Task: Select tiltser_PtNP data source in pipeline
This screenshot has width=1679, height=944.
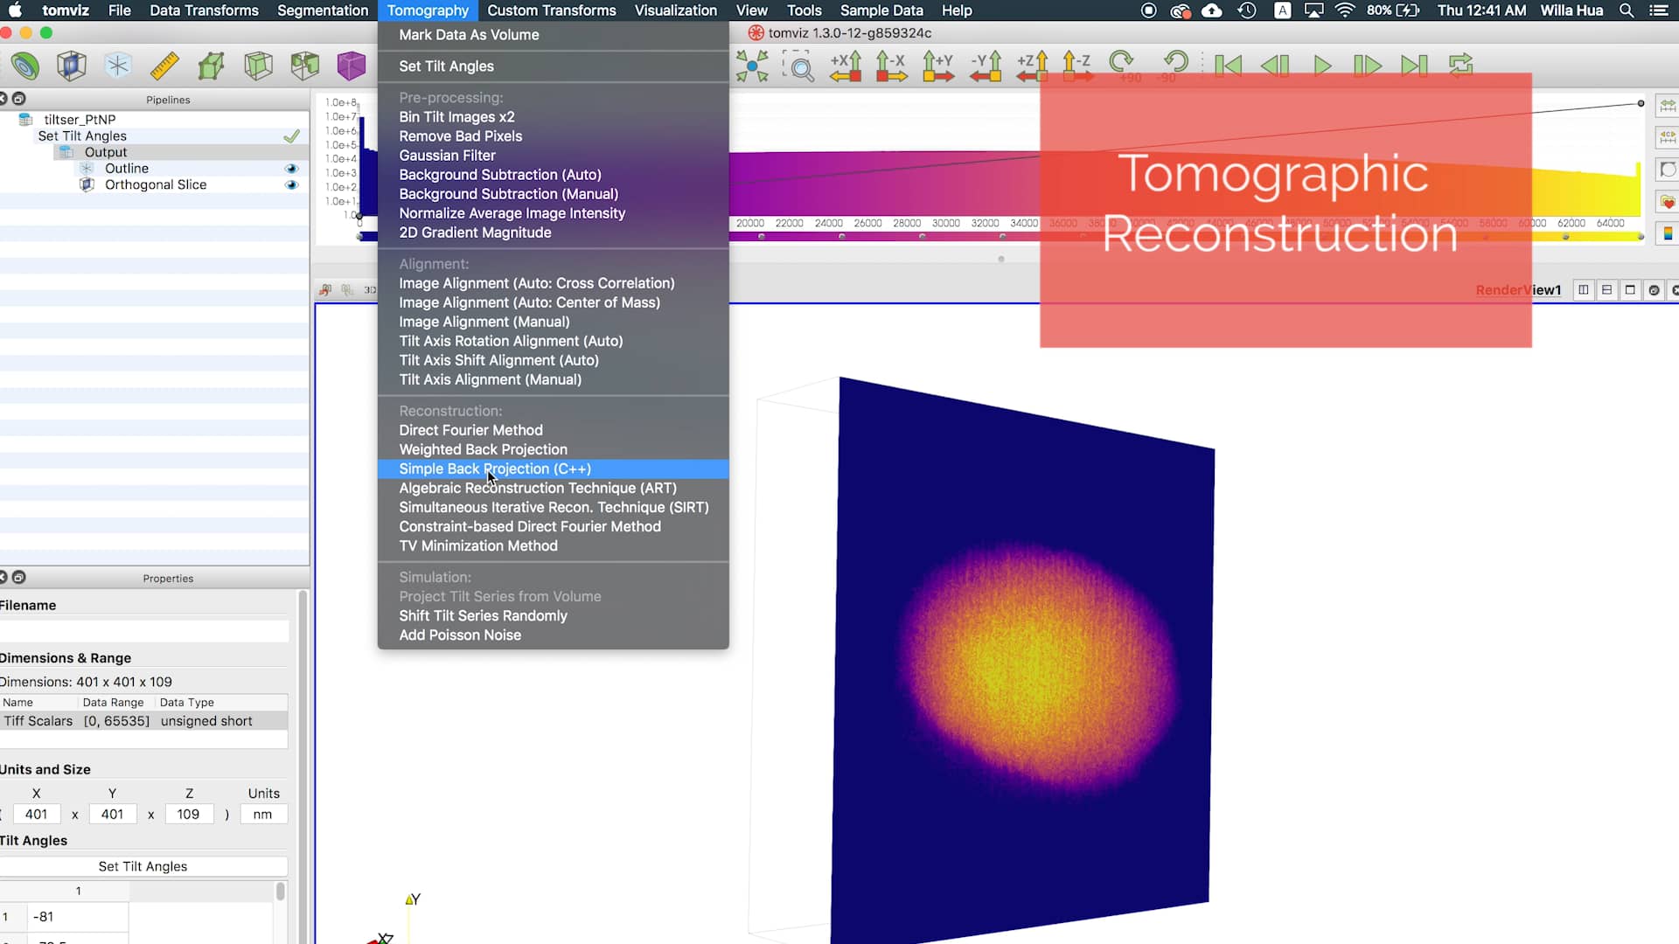Action: click(80, 120)
